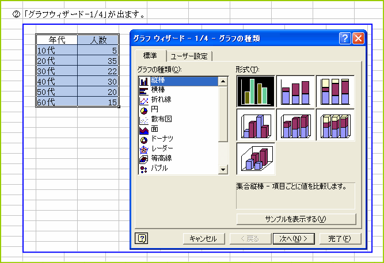Click the cell with value 22
Viewport: 384px width, 263px height.
coord(98,71)
